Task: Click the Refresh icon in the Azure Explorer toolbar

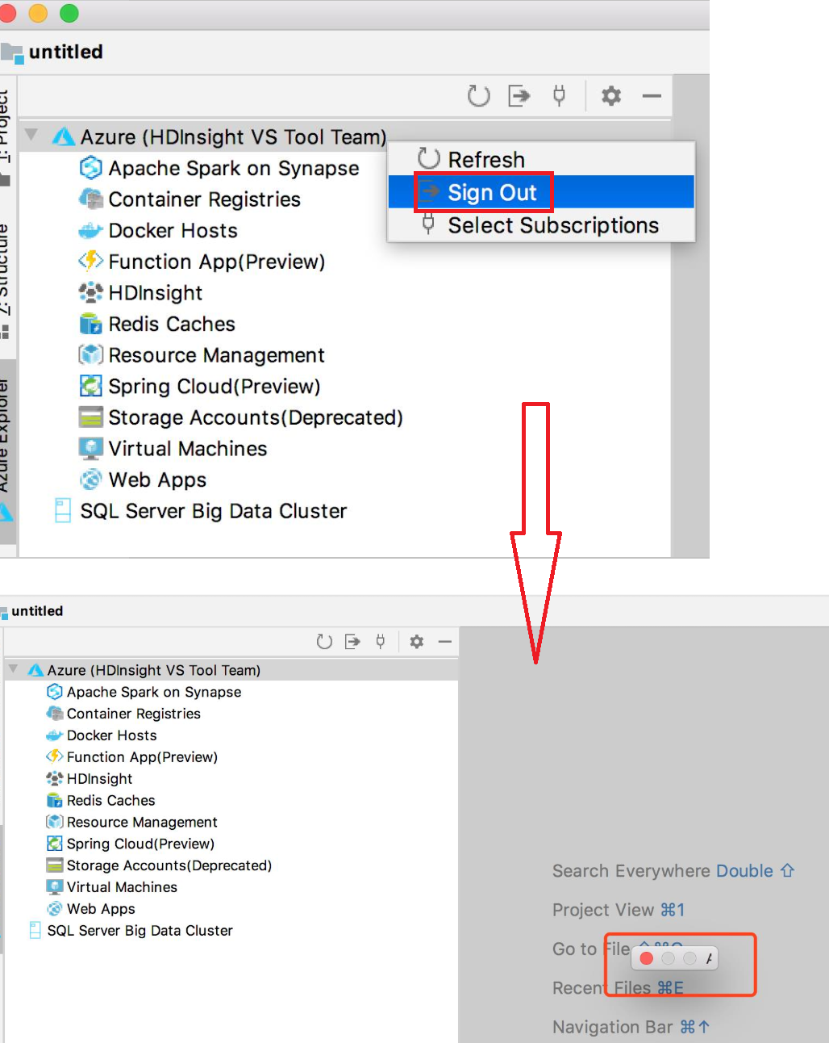Action: [477, 96]
